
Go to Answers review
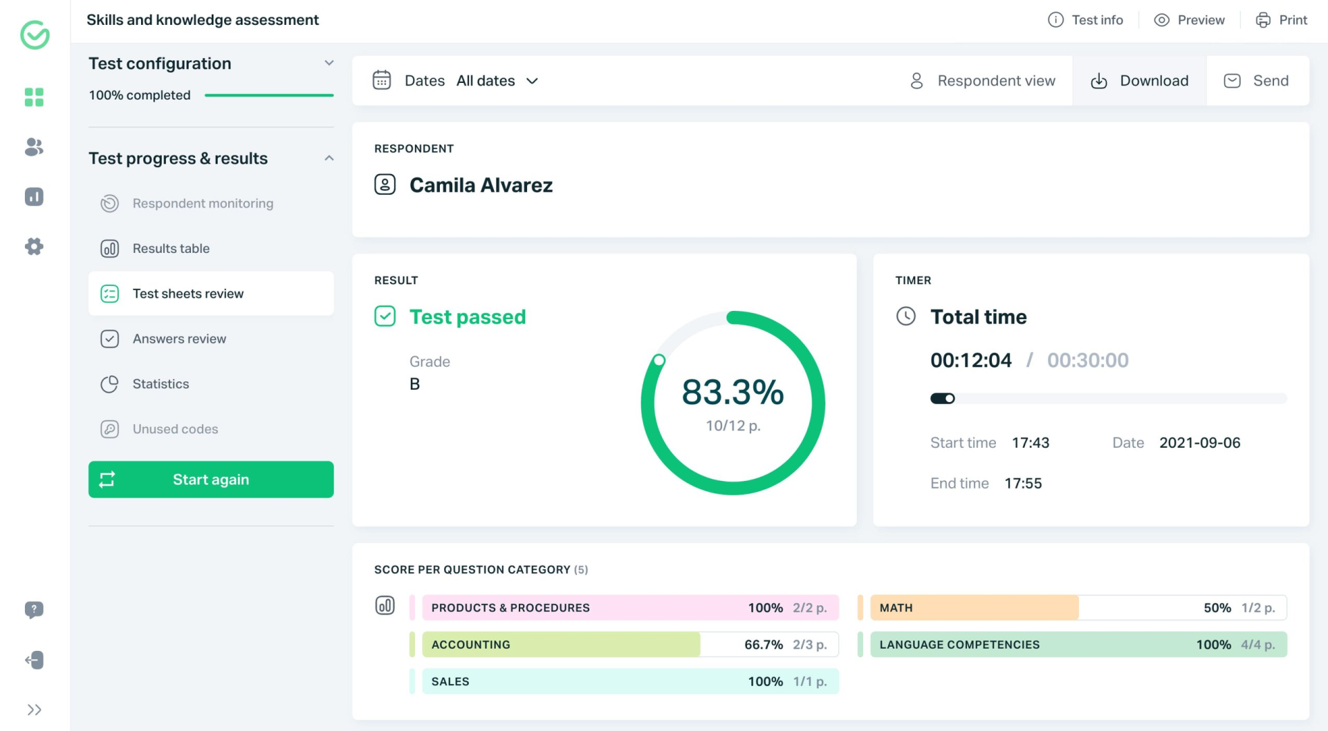179,339
